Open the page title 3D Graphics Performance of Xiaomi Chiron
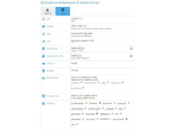Screen dimensions: 174x130 click(x=70, y=3)
